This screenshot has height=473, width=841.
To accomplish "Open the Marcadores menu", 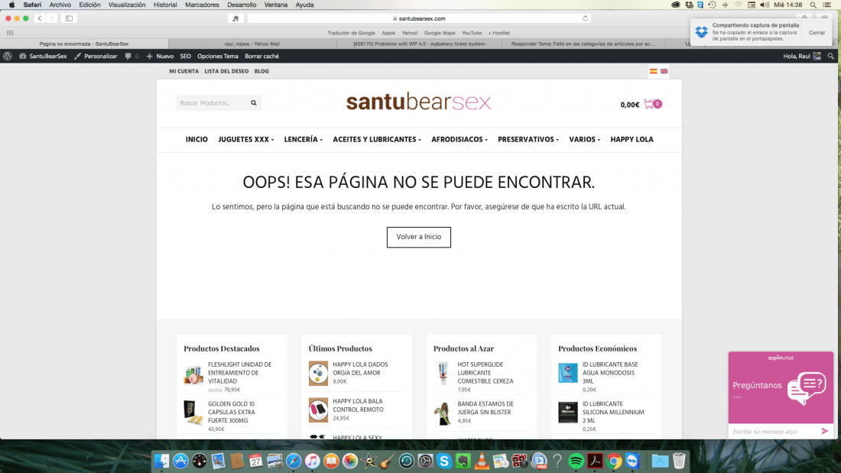I will [202, 5].
